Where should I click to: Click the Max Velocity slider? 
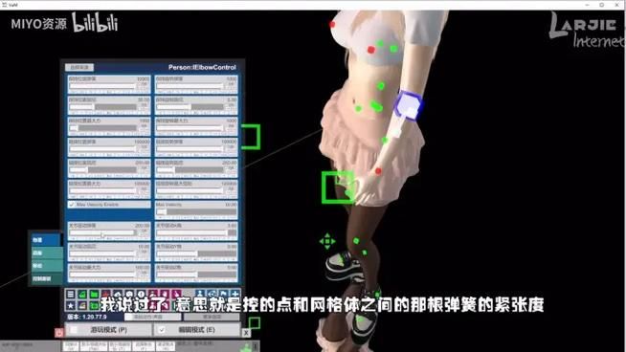[196, 212]
